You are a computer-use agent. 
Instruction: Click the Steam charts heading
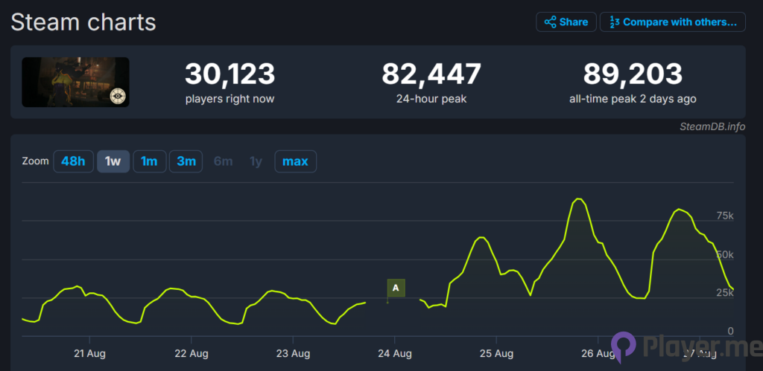coord(83,22)
